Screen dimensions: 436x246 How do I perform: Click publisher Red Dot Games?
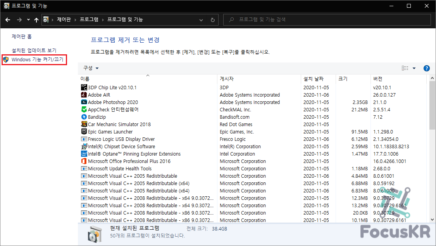click(x=236, y=125)
